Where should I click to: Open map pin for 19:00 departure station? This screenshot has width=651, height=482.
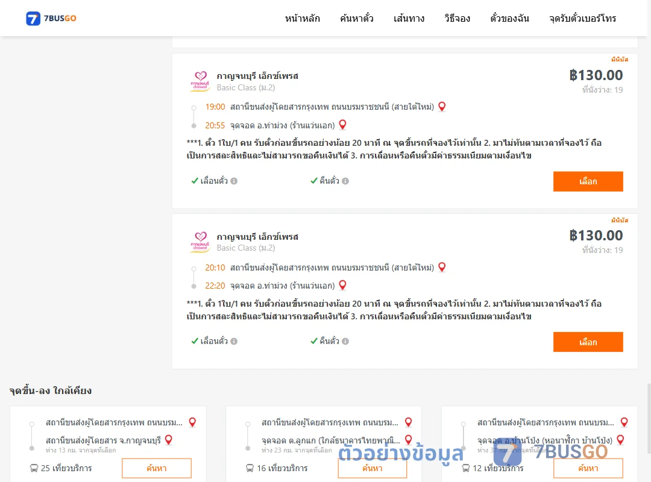tap(442, 106)
